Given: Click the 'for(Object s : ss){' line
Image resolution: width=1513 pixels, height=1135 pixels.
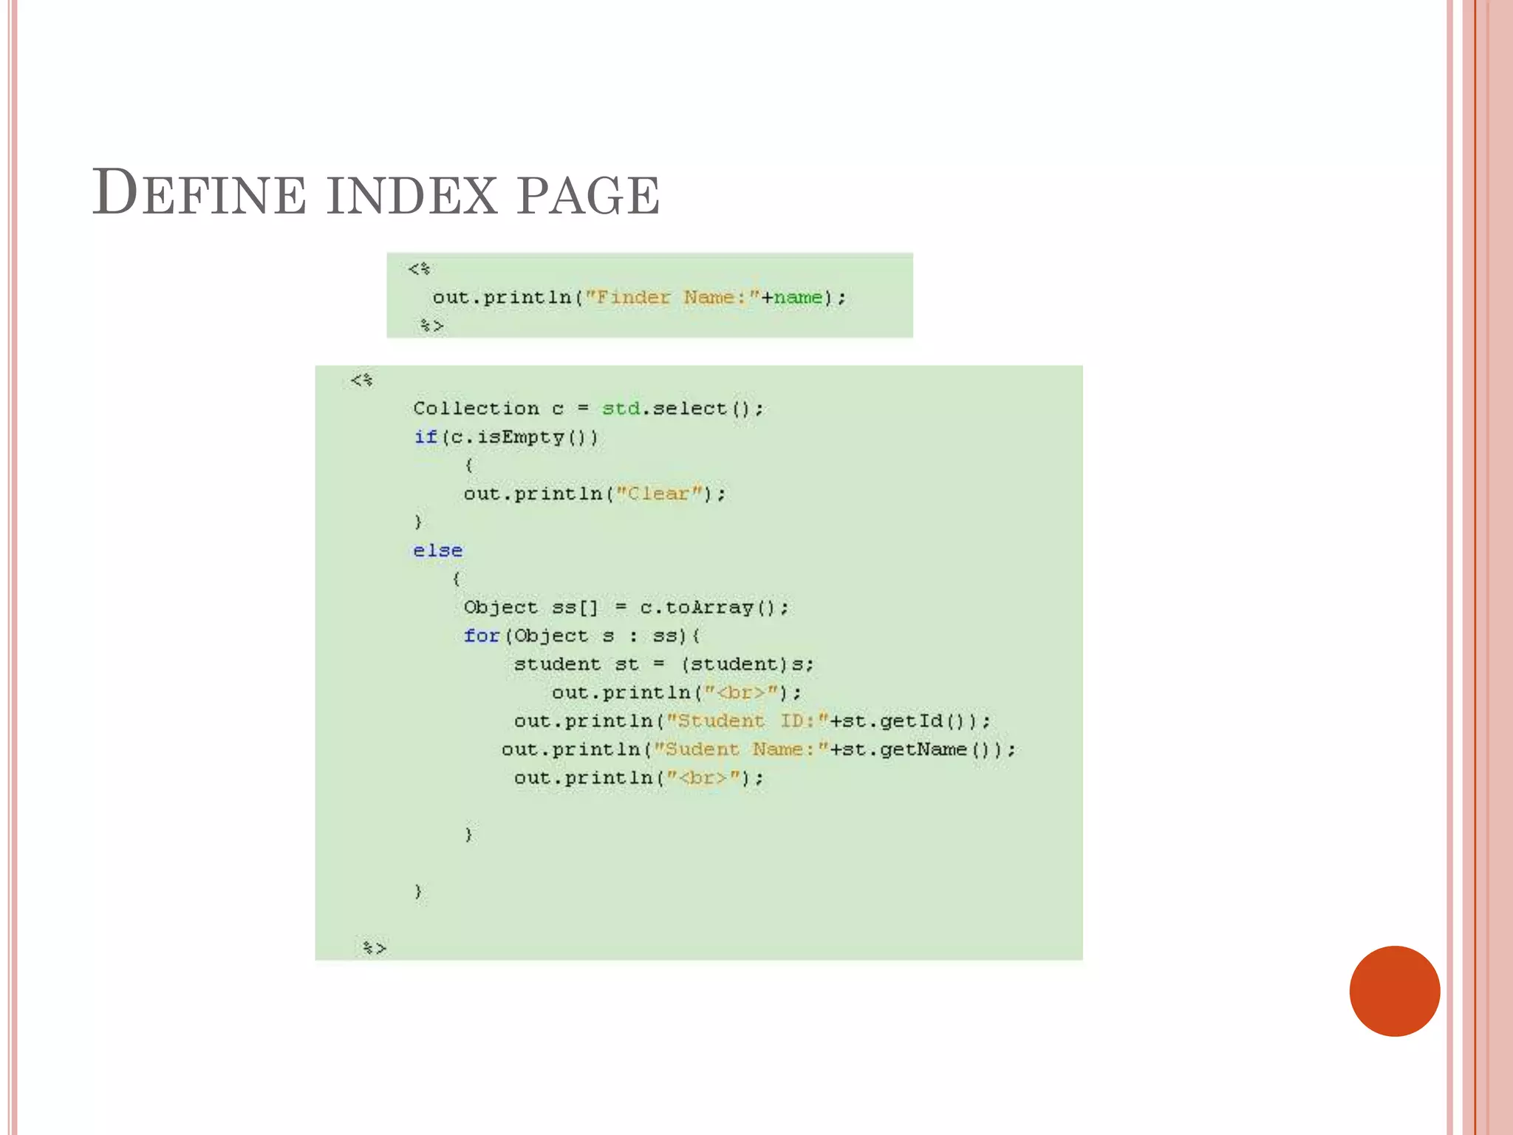Looking at the screenshot, I should tap(581, 636).
